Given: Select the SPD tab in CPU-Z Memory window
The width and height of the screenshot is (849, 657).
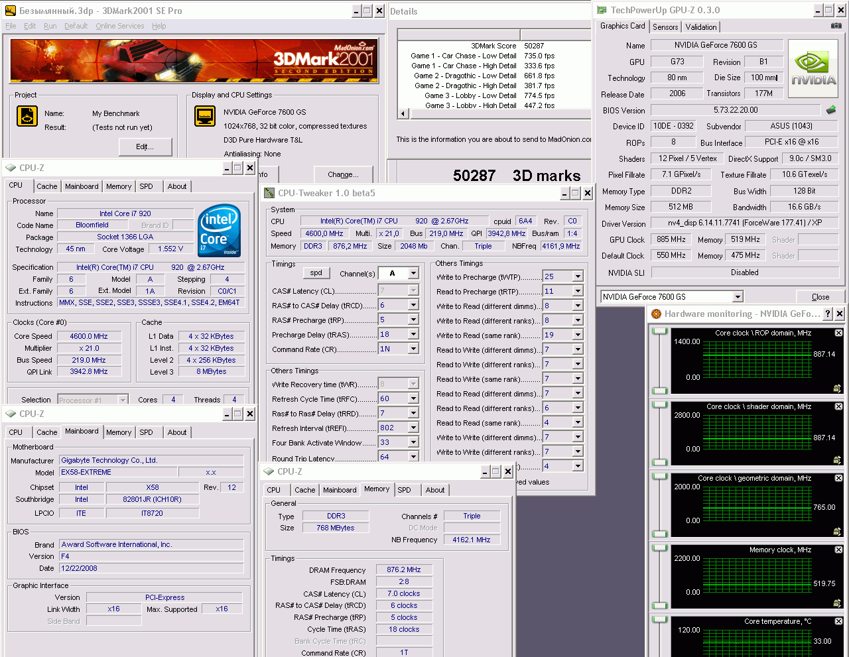Looking at the screenshot, I should coord(404,490).
